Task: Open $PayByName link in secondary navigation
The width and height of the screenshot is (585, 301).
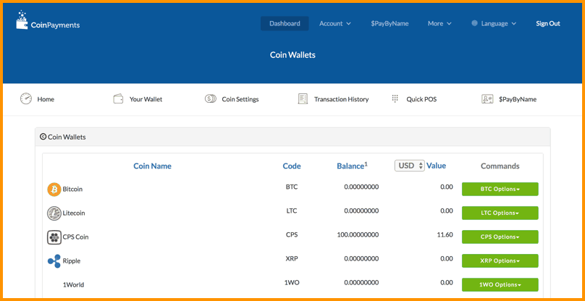Action: pos(518,100)
